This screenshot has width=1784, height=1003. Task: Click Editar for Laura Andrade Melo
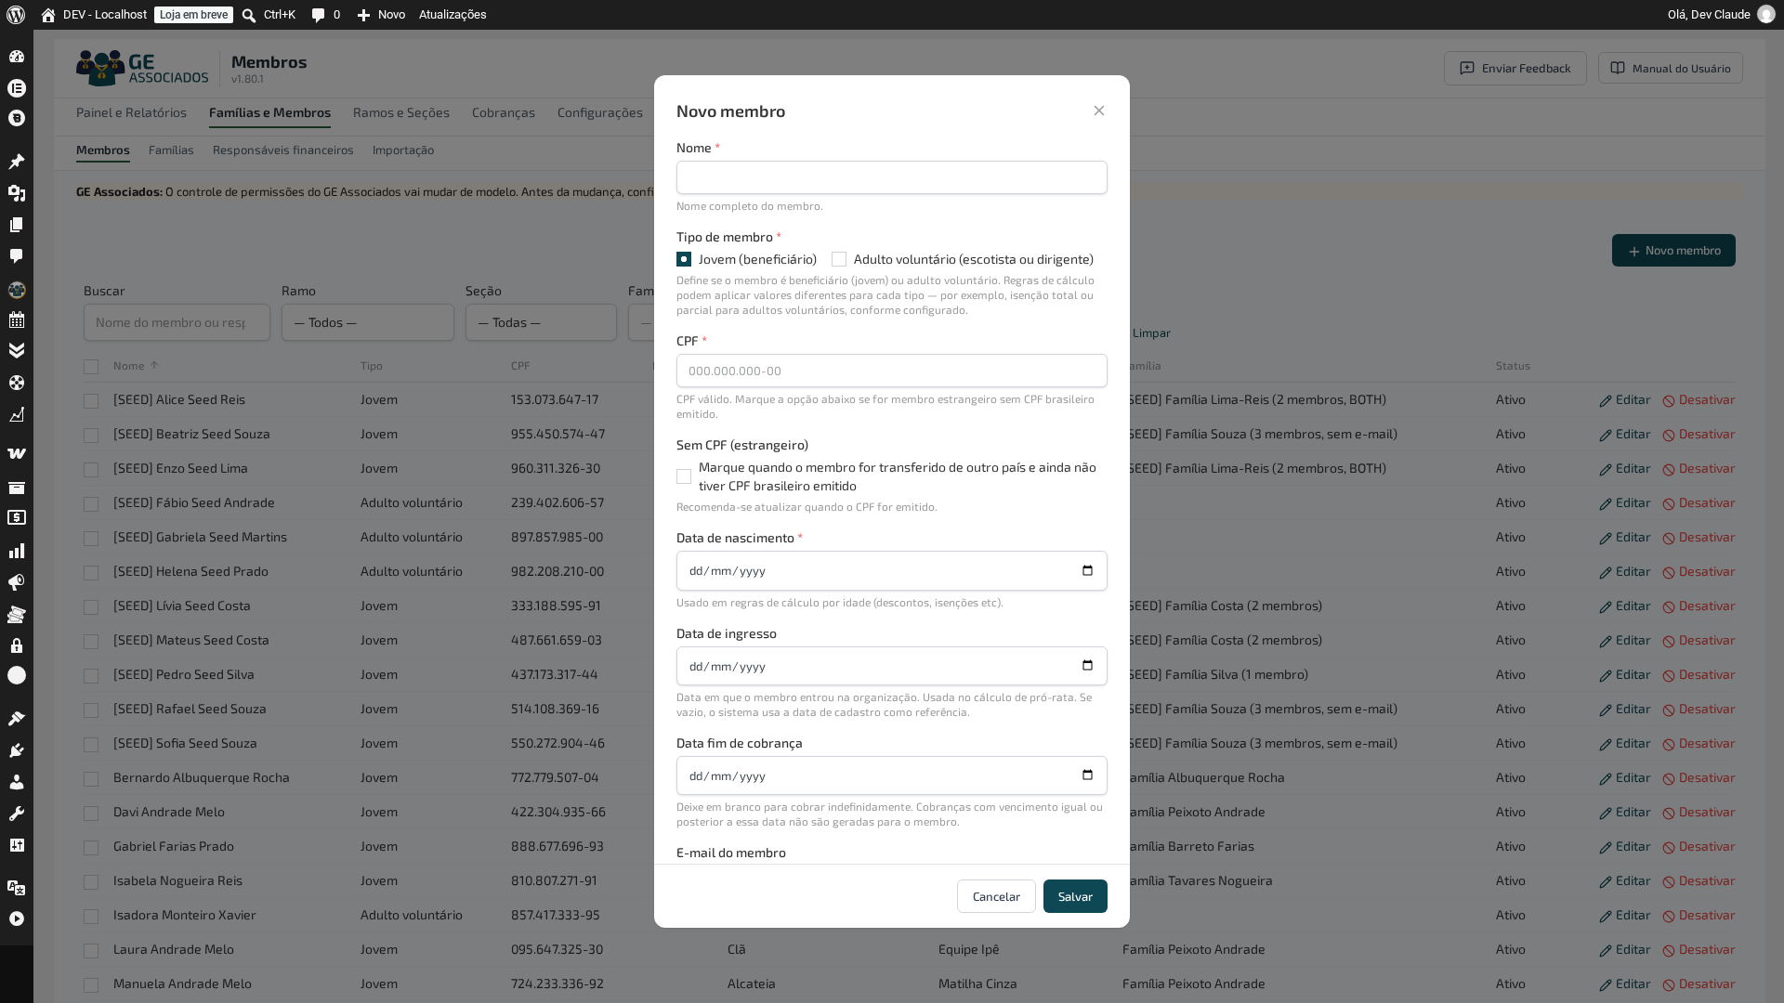click(x=1625, y=950)
